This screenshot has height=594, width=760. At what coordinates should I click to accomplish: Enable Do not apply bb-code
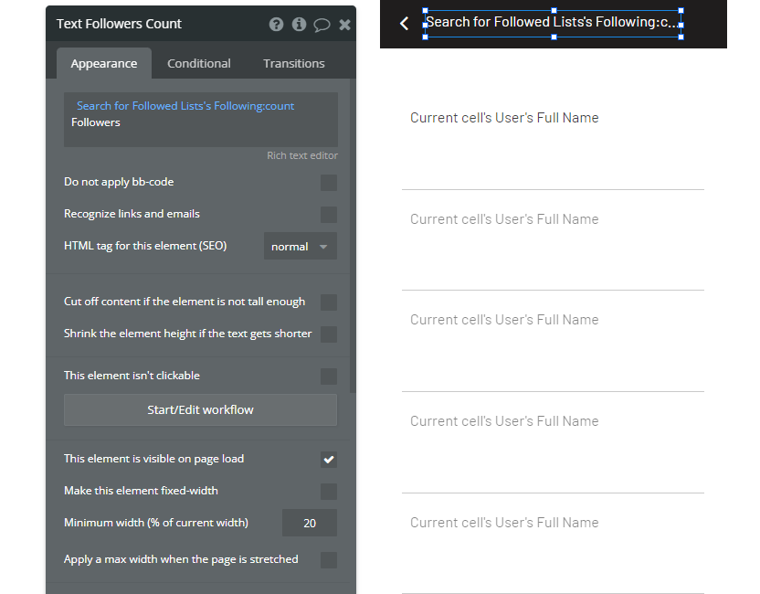(x=328, y=183)
